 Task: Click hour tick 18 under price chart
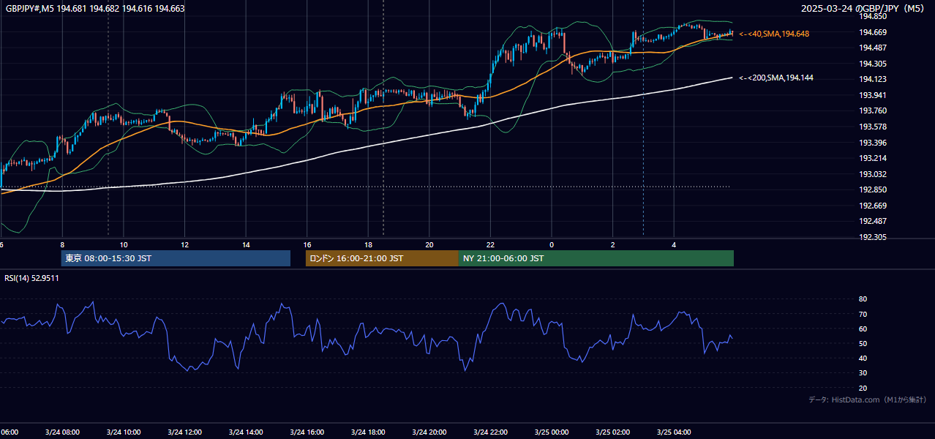point(368,245)
